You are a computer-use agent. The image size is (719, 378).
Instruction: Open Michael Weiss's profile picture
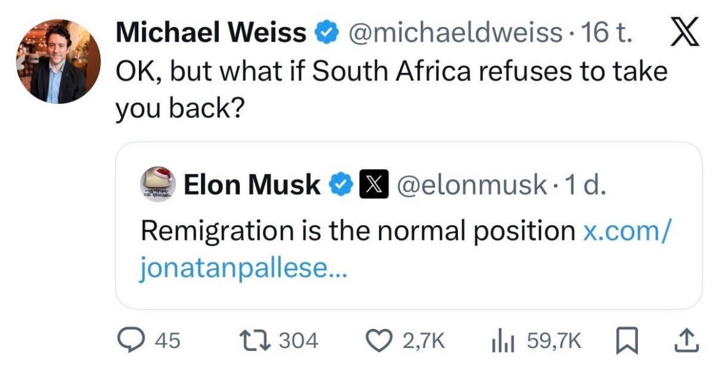[x=59, y=61]
